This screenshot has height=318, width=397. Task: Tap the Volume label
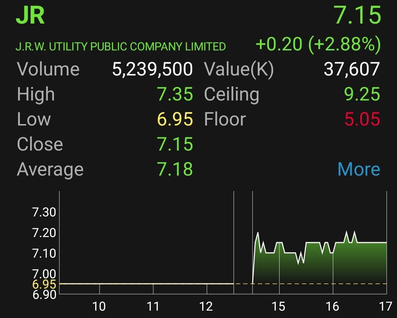[x=48, y=69]
